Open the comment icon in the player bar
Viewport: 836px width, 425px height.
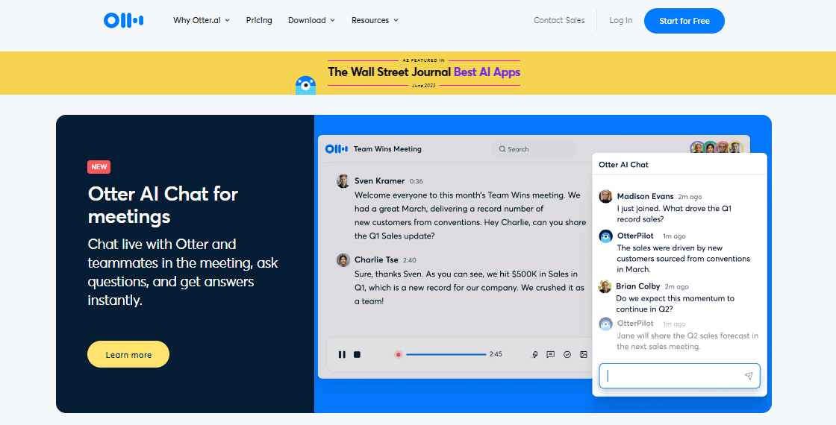click(x=551, y=354)
